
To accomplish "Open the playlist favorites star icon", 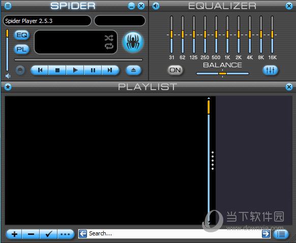I will click(8, 87).
